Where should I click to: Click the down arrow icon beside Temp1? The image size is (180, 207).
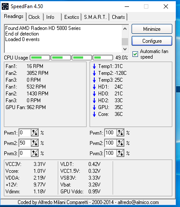[94, 66]
